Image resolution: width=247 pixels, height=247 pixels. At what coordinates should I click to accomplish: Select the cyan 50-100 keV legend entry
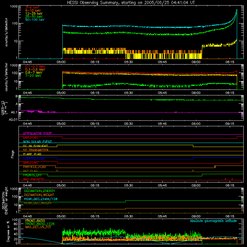35,20
